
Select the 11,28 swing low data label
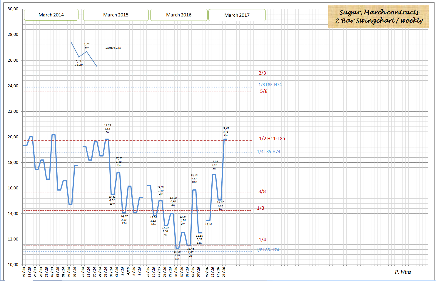[x=177, y=252]
